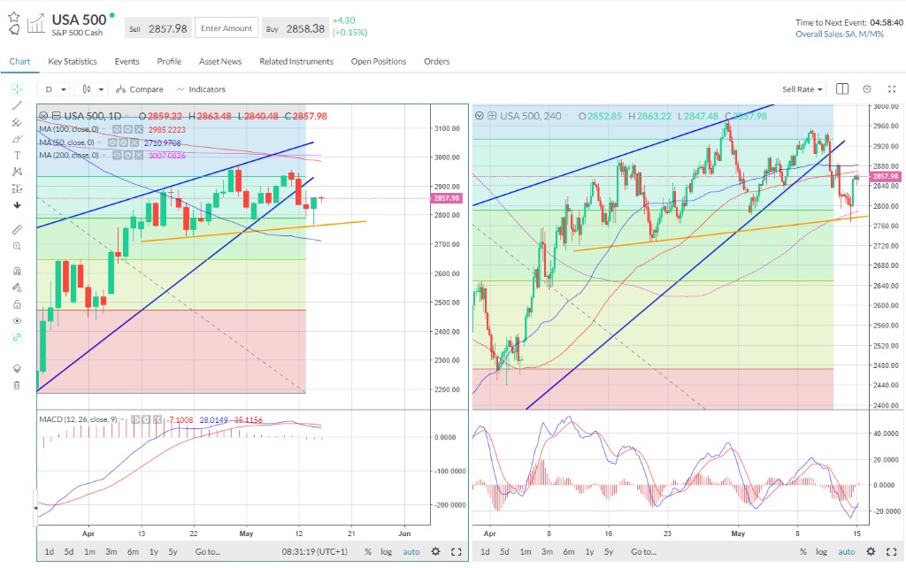Open the Asset News tab
The height and width of the screenshot is (568, 906).
point(219,61)
